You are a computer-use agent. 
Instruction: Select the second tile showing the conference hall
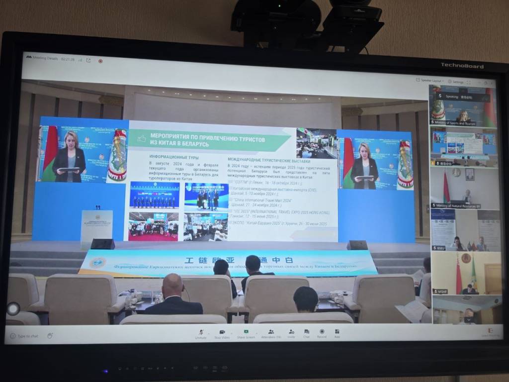464,147
